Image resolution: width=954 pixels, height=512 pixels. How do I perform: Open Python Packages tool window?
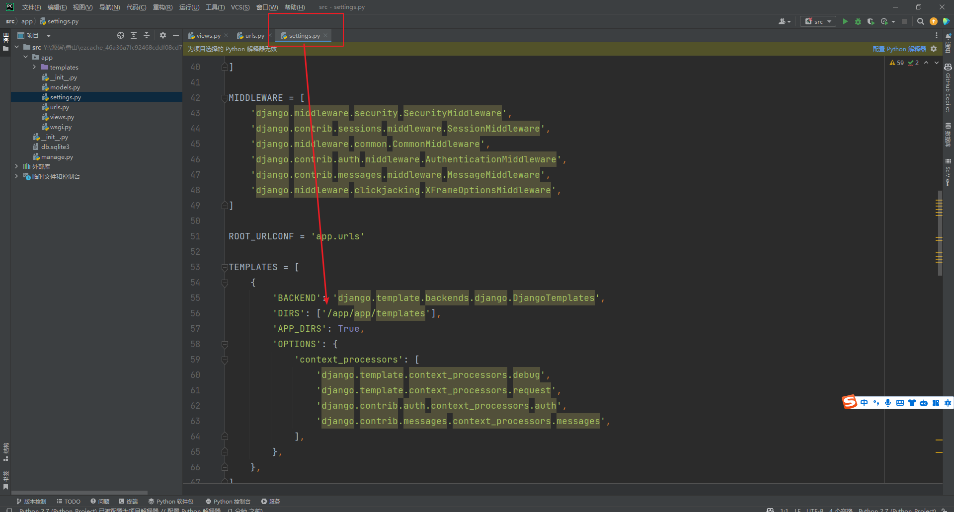(170, 502)
